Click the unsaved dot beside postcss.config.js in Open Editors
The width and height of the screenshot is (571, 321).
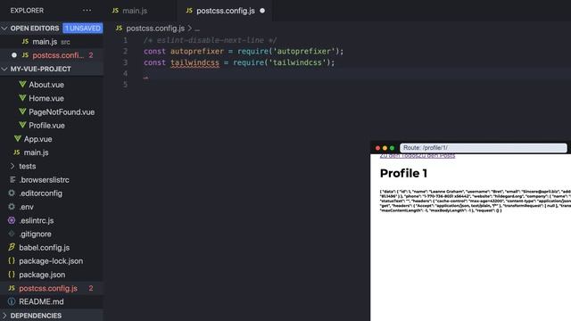pyautogui.click(x=14, y=55)
